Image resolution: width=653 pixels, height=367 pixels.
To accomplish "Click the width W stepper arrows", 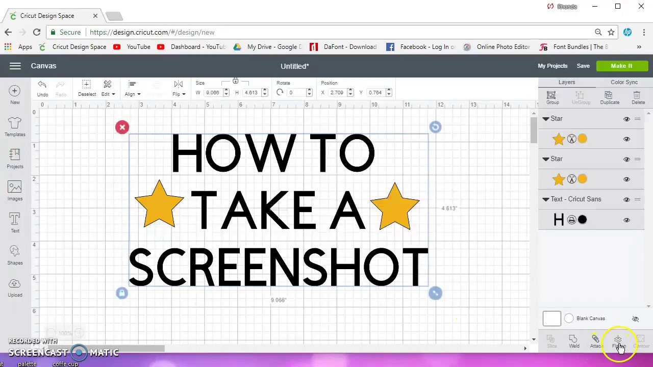I will pos(226,92).
